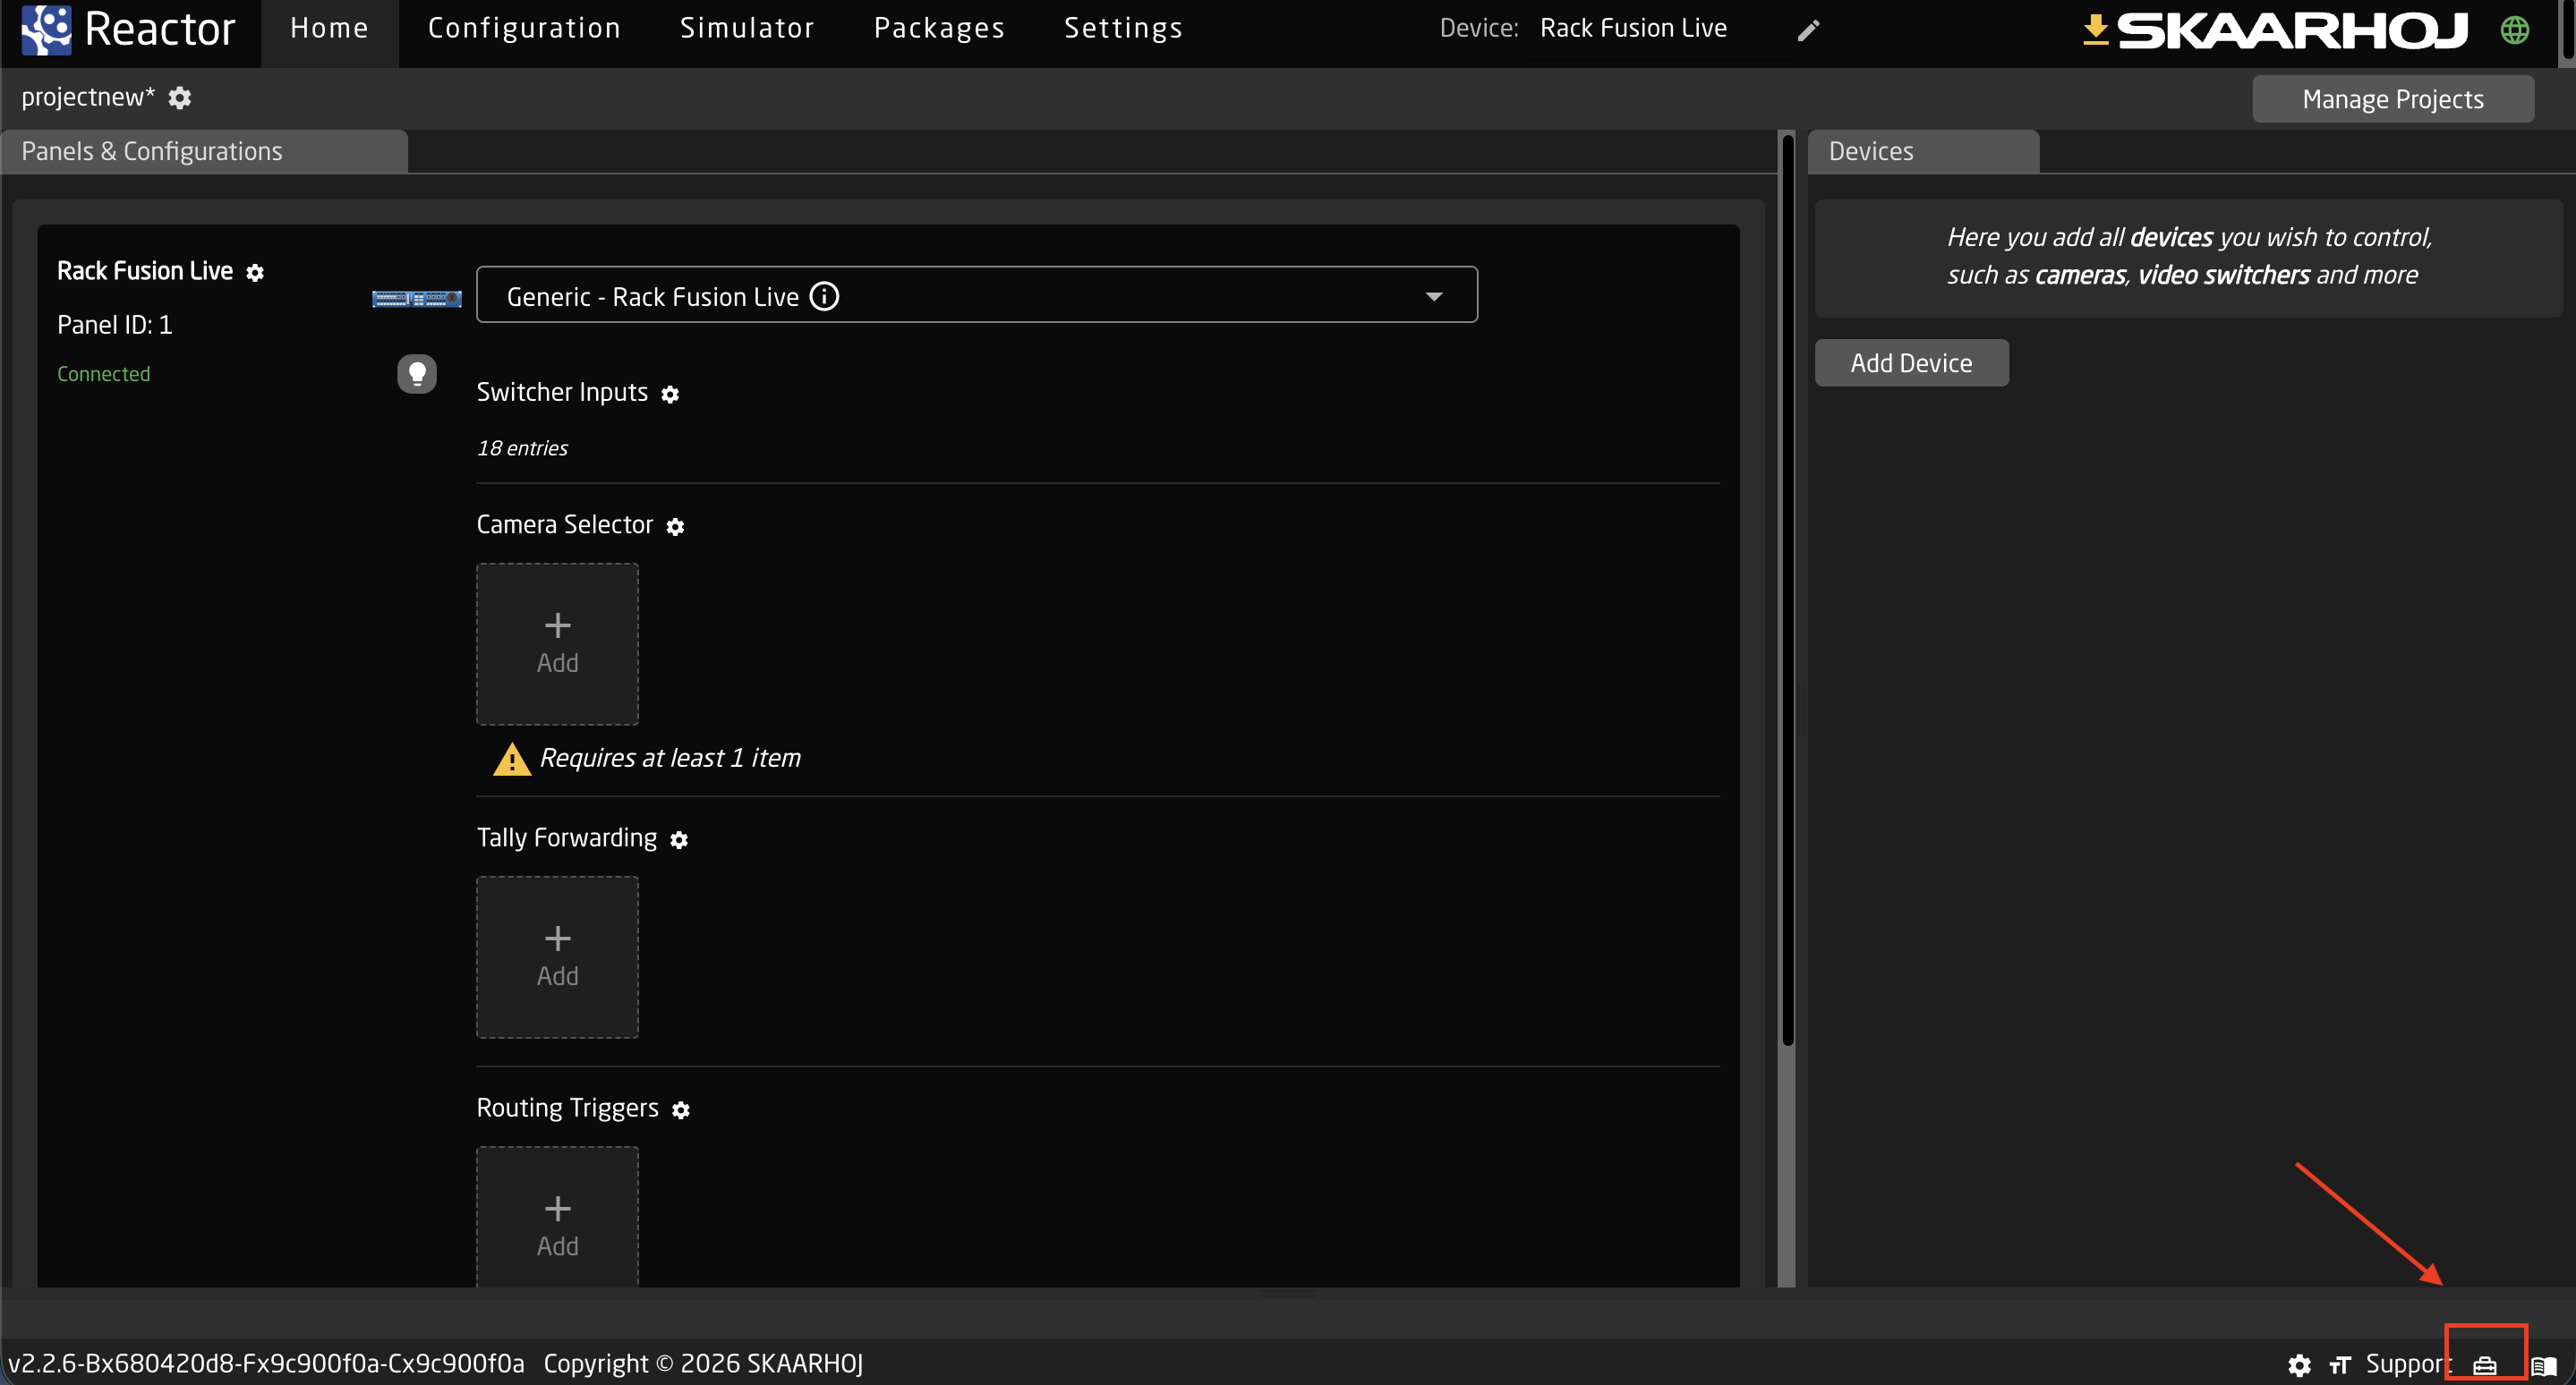Expand the Generic - Rack Fusion Live dropdown
Viewport: 2576px width, 1385px height.
[x=1433, y=297]
